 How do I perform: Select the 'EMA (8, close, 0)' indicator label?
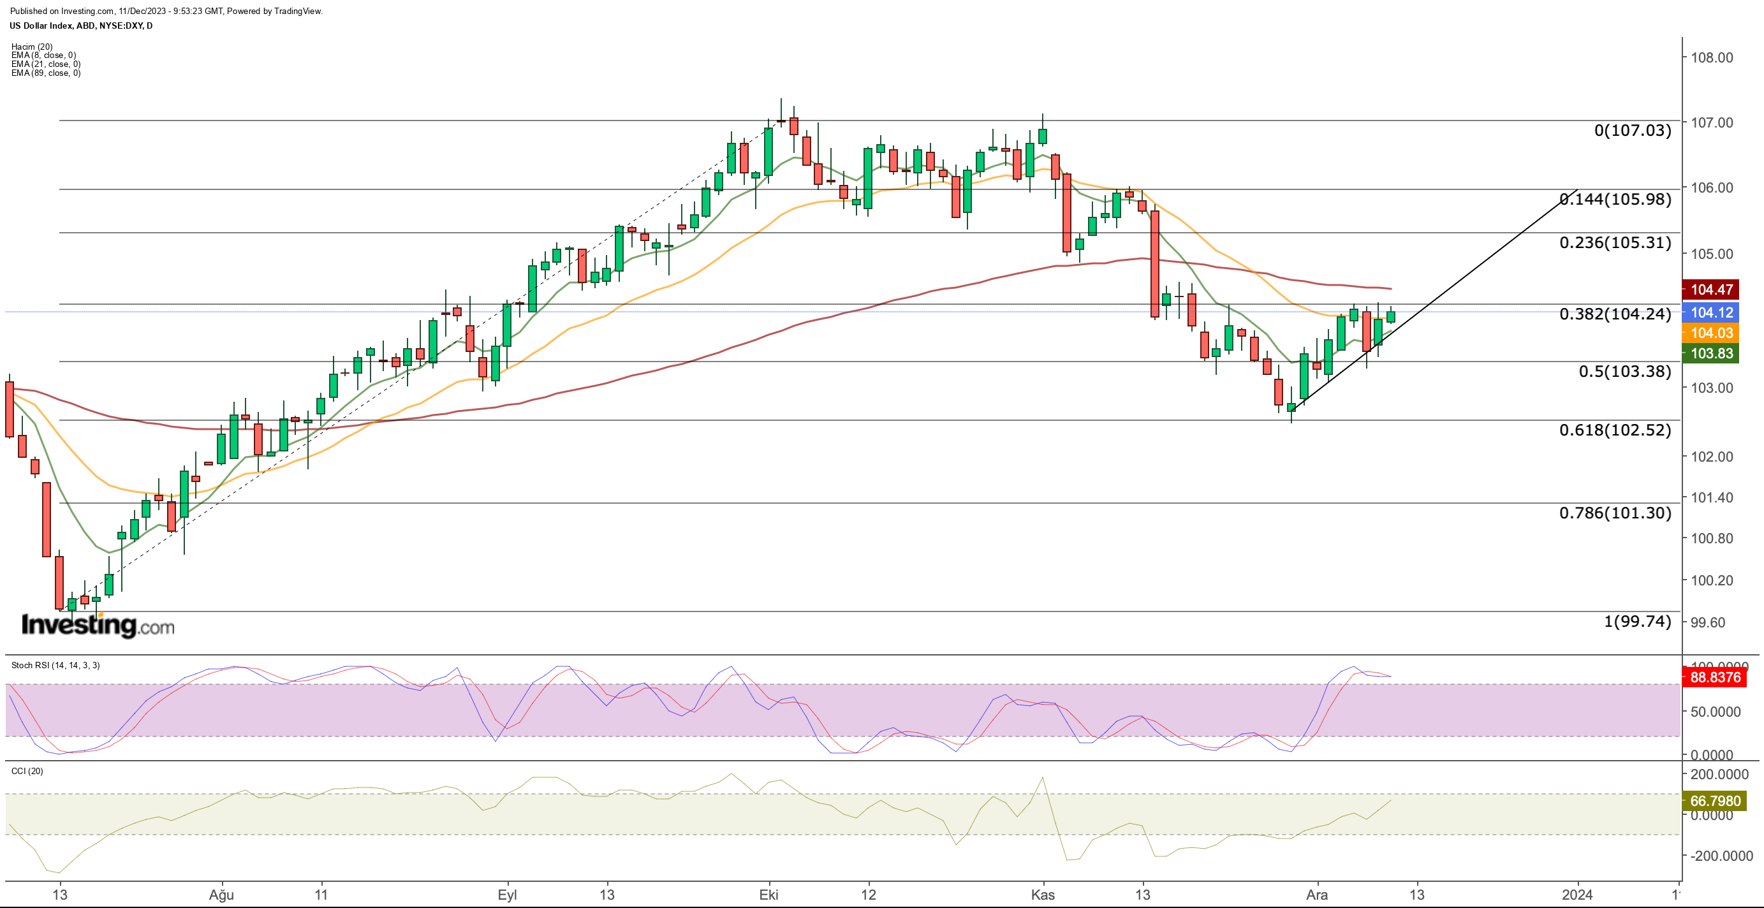coord(44,55)
